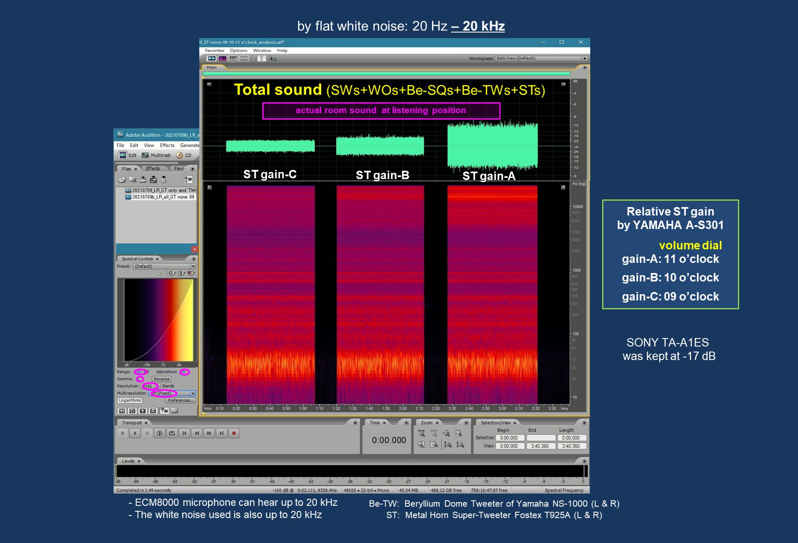Screen dimensions: 798x543
Task: Click Zoom In Horizontally icon
Action: click(422, 433)
